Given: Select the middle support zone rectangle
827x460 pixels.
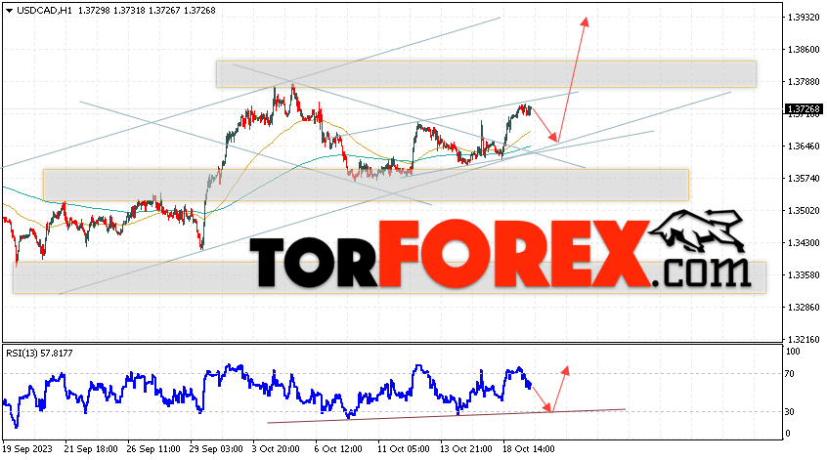Looking at the screenshot, I should (x=366, y=185).
